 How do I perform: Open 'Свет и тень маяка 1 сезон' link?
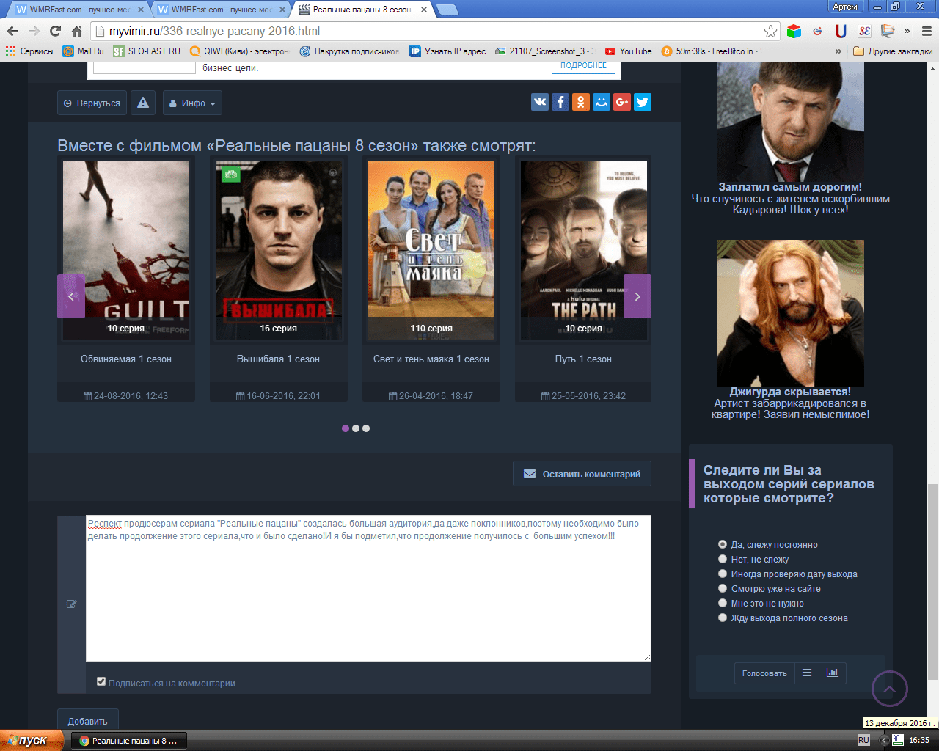[431, 359]
